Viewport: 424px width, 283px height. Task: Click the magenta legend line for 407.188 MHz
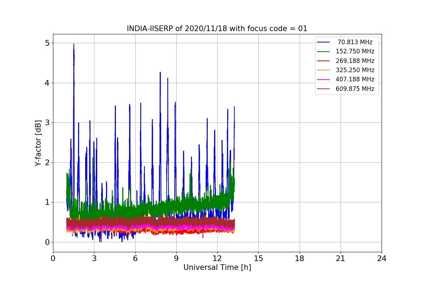pyautogui.click(x=324, y=80)
